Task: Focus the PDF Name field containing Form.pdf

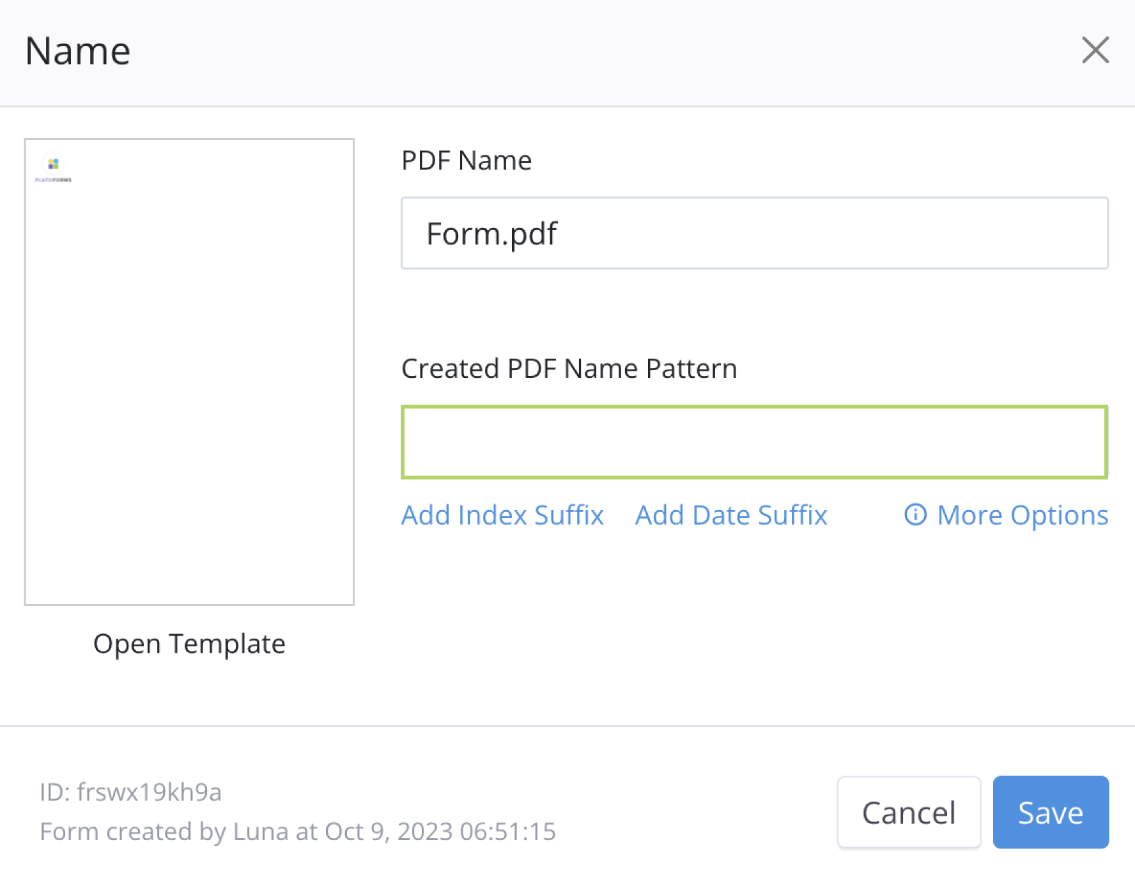Action: [754, 233]
